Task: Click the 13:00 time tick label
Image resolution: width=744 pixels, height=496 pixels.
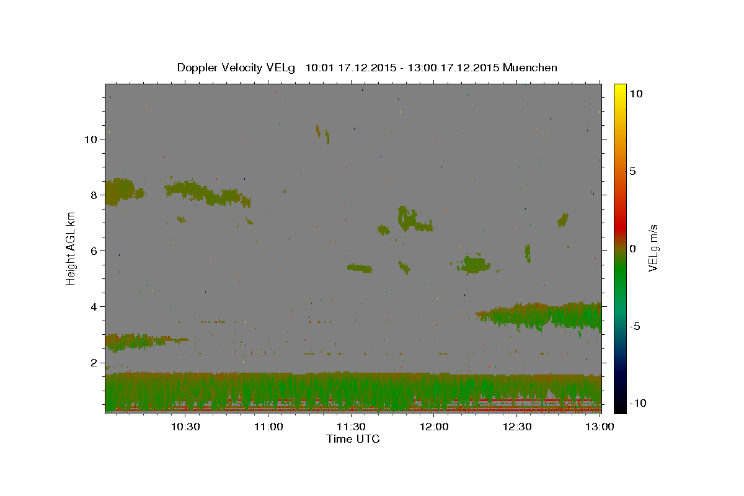Action: pyautogui.click(x=600, y=427)
